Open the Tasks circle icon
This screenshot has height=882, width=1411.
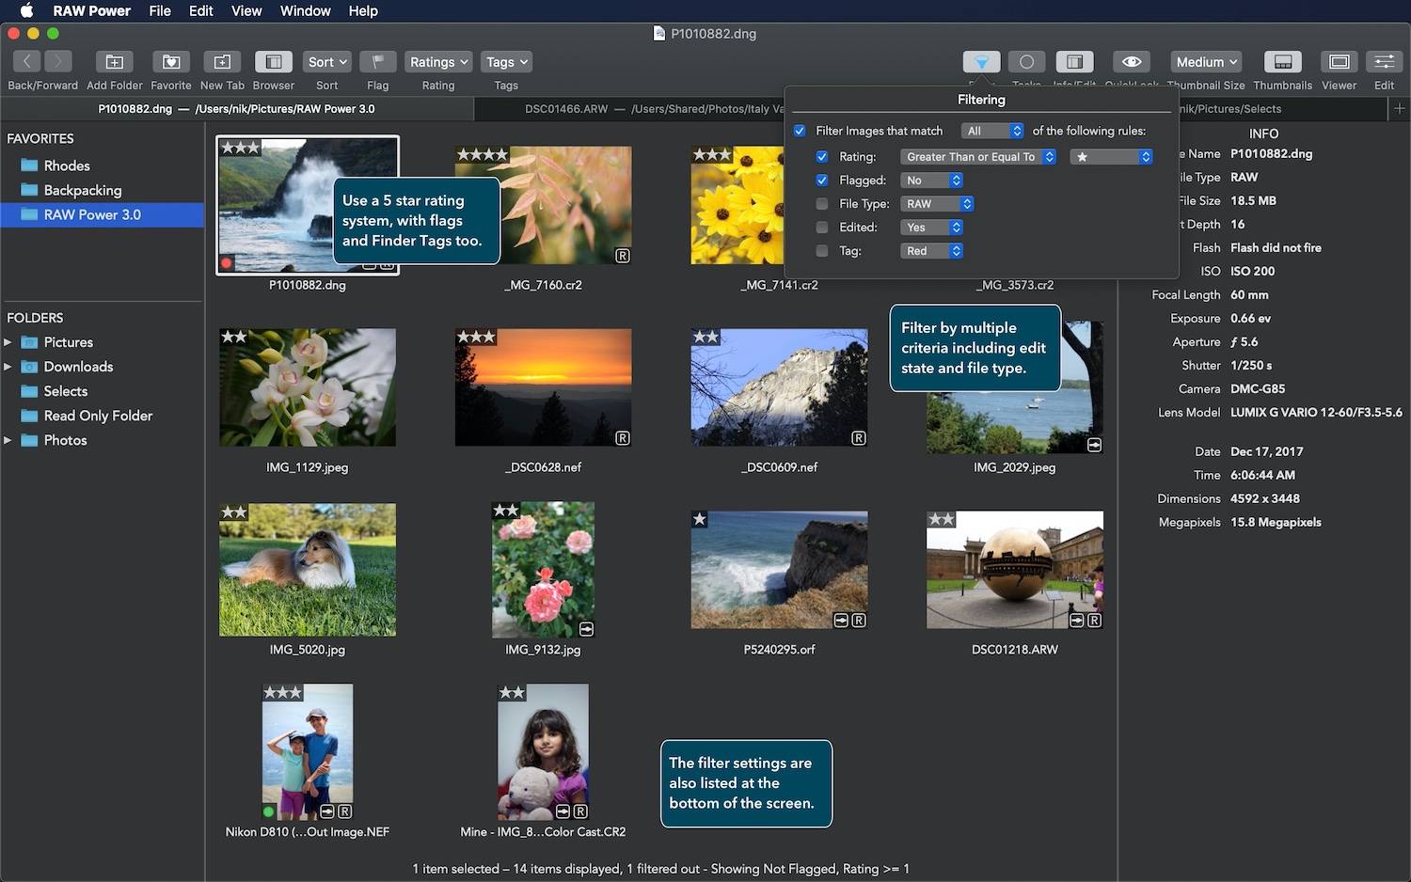[1026, 61]
